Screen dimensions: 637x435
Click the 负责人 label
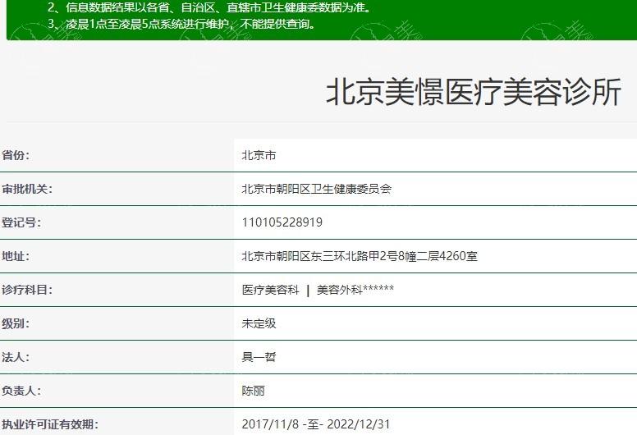point(21,391)
